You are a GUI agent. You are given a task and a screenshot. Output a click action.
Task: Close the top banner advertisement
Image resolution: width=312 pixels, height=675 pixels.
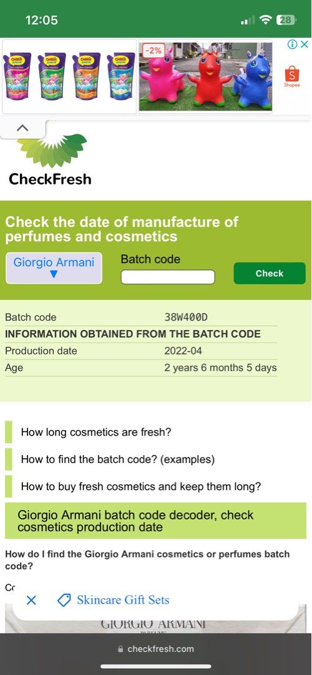(304, 44)
